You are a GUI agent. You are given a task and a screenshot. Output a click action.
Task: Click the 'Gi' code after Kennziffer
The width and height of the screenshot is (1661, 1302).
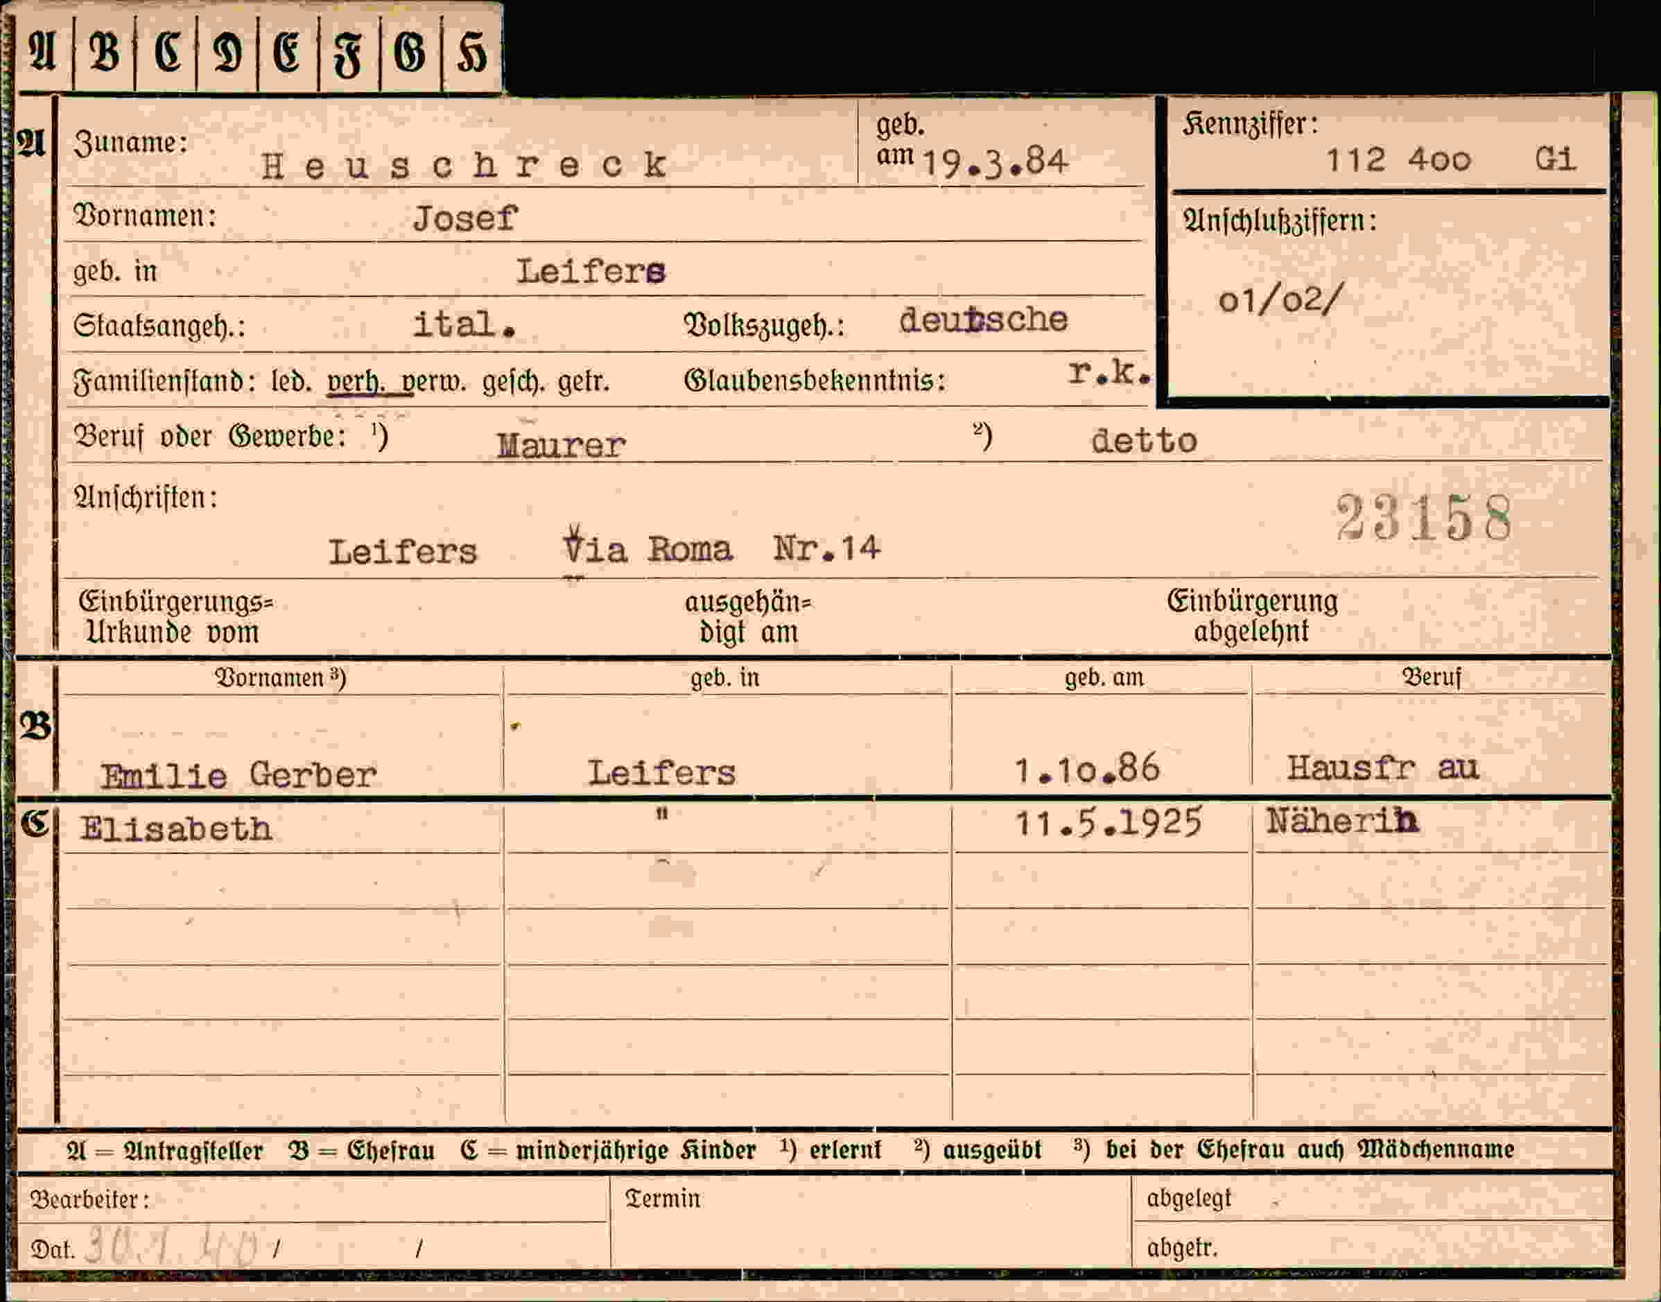coord(1554,159)
